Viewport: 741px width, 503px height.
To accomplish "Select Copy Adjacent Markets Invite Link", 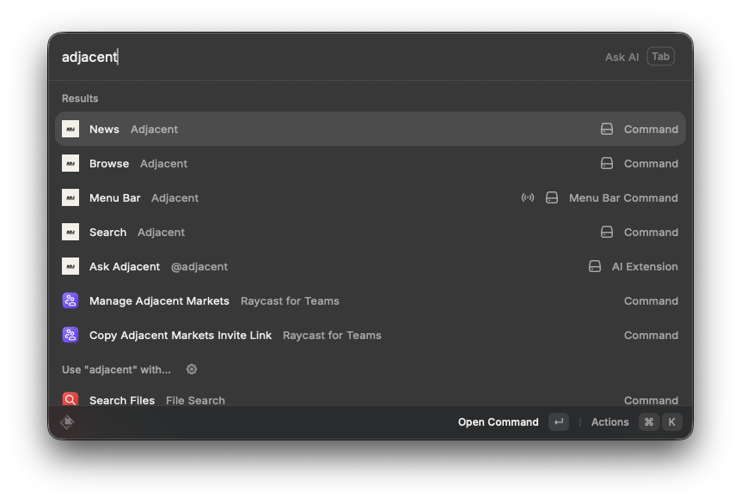I will tap(370, 335).
